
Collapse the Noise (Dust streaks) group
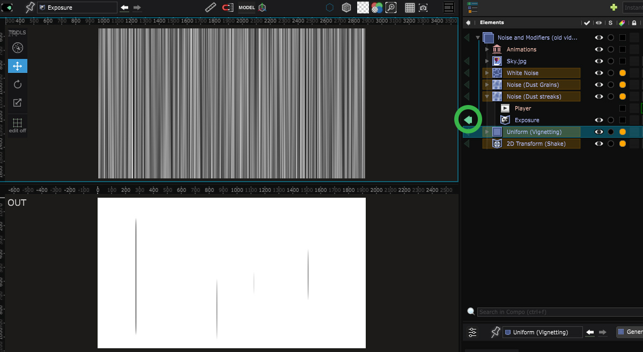coord(487,96)
